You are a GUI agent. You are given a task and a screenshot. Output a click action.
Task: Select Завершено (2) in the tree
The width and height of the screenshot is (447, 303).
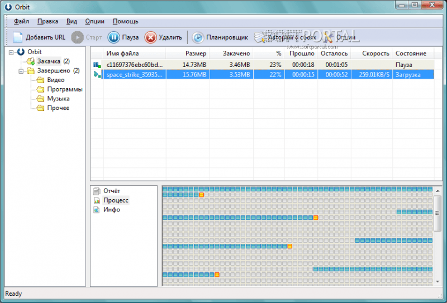point(59,71)
